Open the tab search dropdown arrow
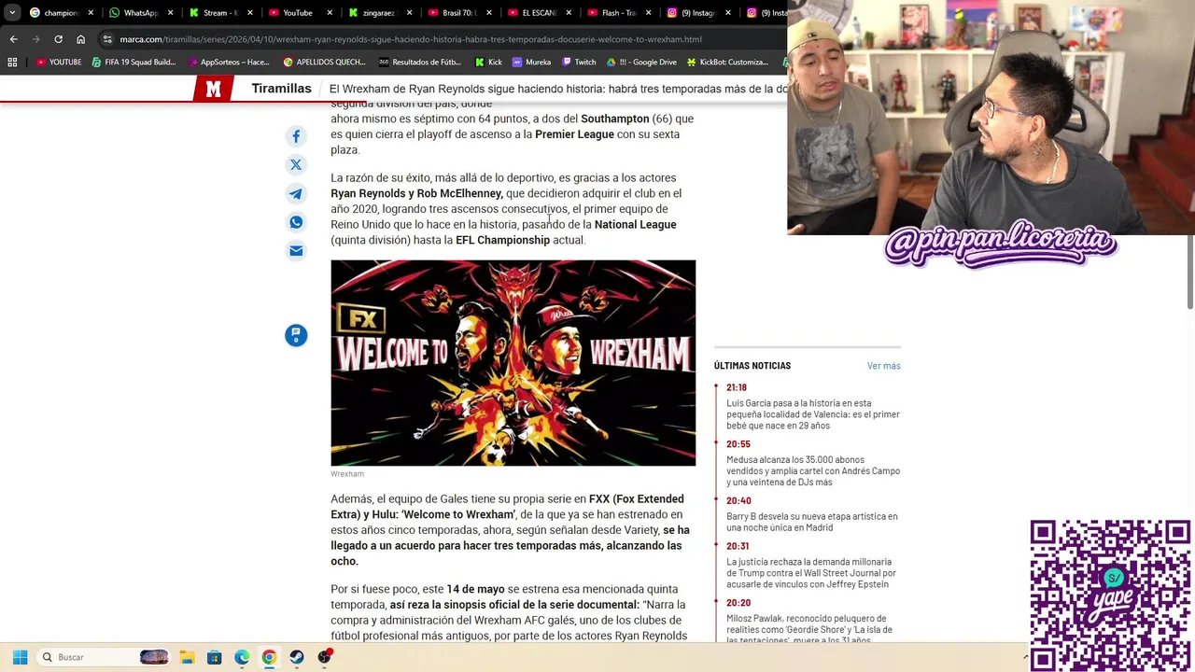Image resolution: width=1195 pixels, height=672 pixels. click(x=12, y=13)
